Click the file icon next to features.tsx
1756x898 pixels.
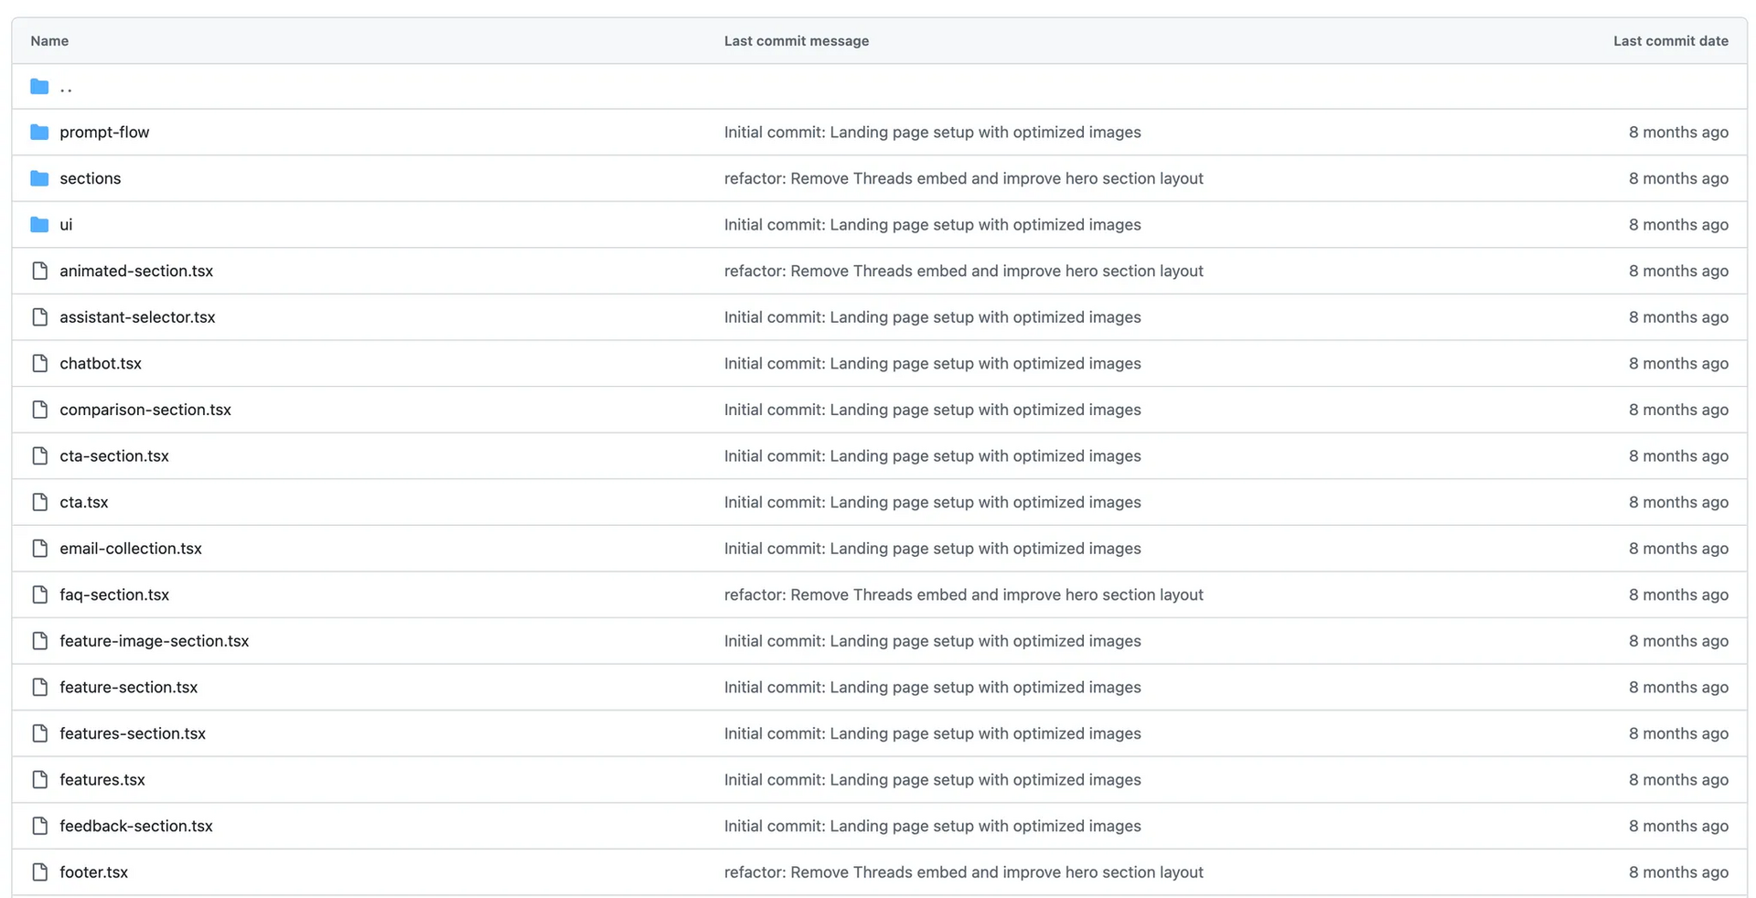pyautogui.click(x=39, y=780)
